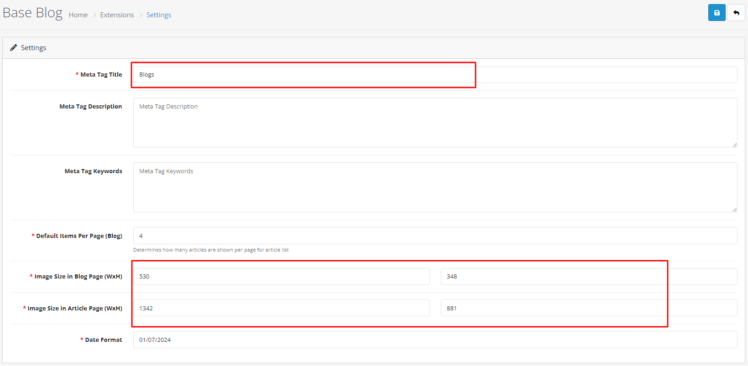Viewport: 748px width, 366px height.
Task: Open Extensions from the breadcrumb
Action: point(117,15)
